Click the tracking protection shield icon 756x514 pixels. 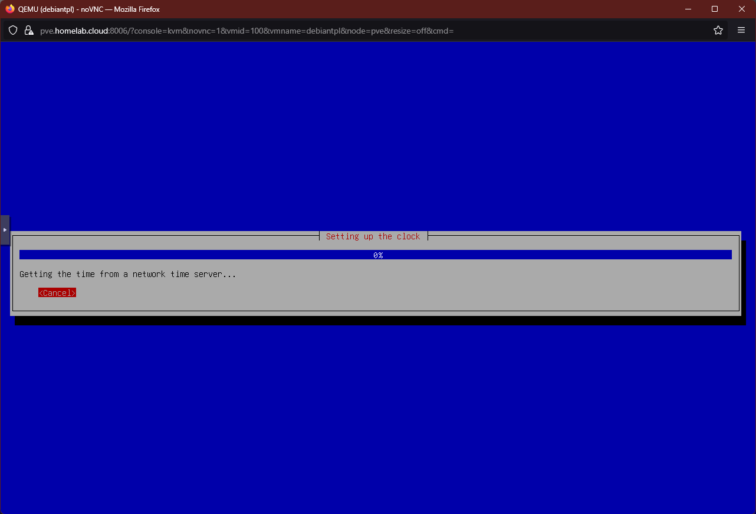pyautogui.click(x=12, y=30)
